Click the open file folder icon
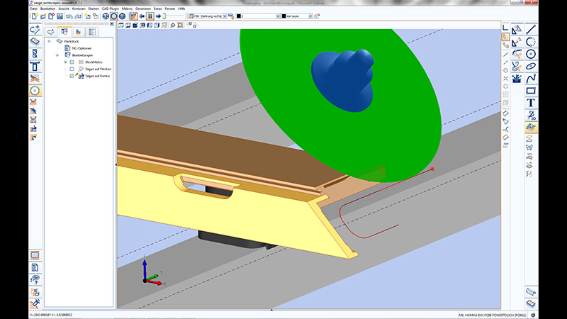The height and width of the screenshot is (319, 567). [x=43, y=16]
